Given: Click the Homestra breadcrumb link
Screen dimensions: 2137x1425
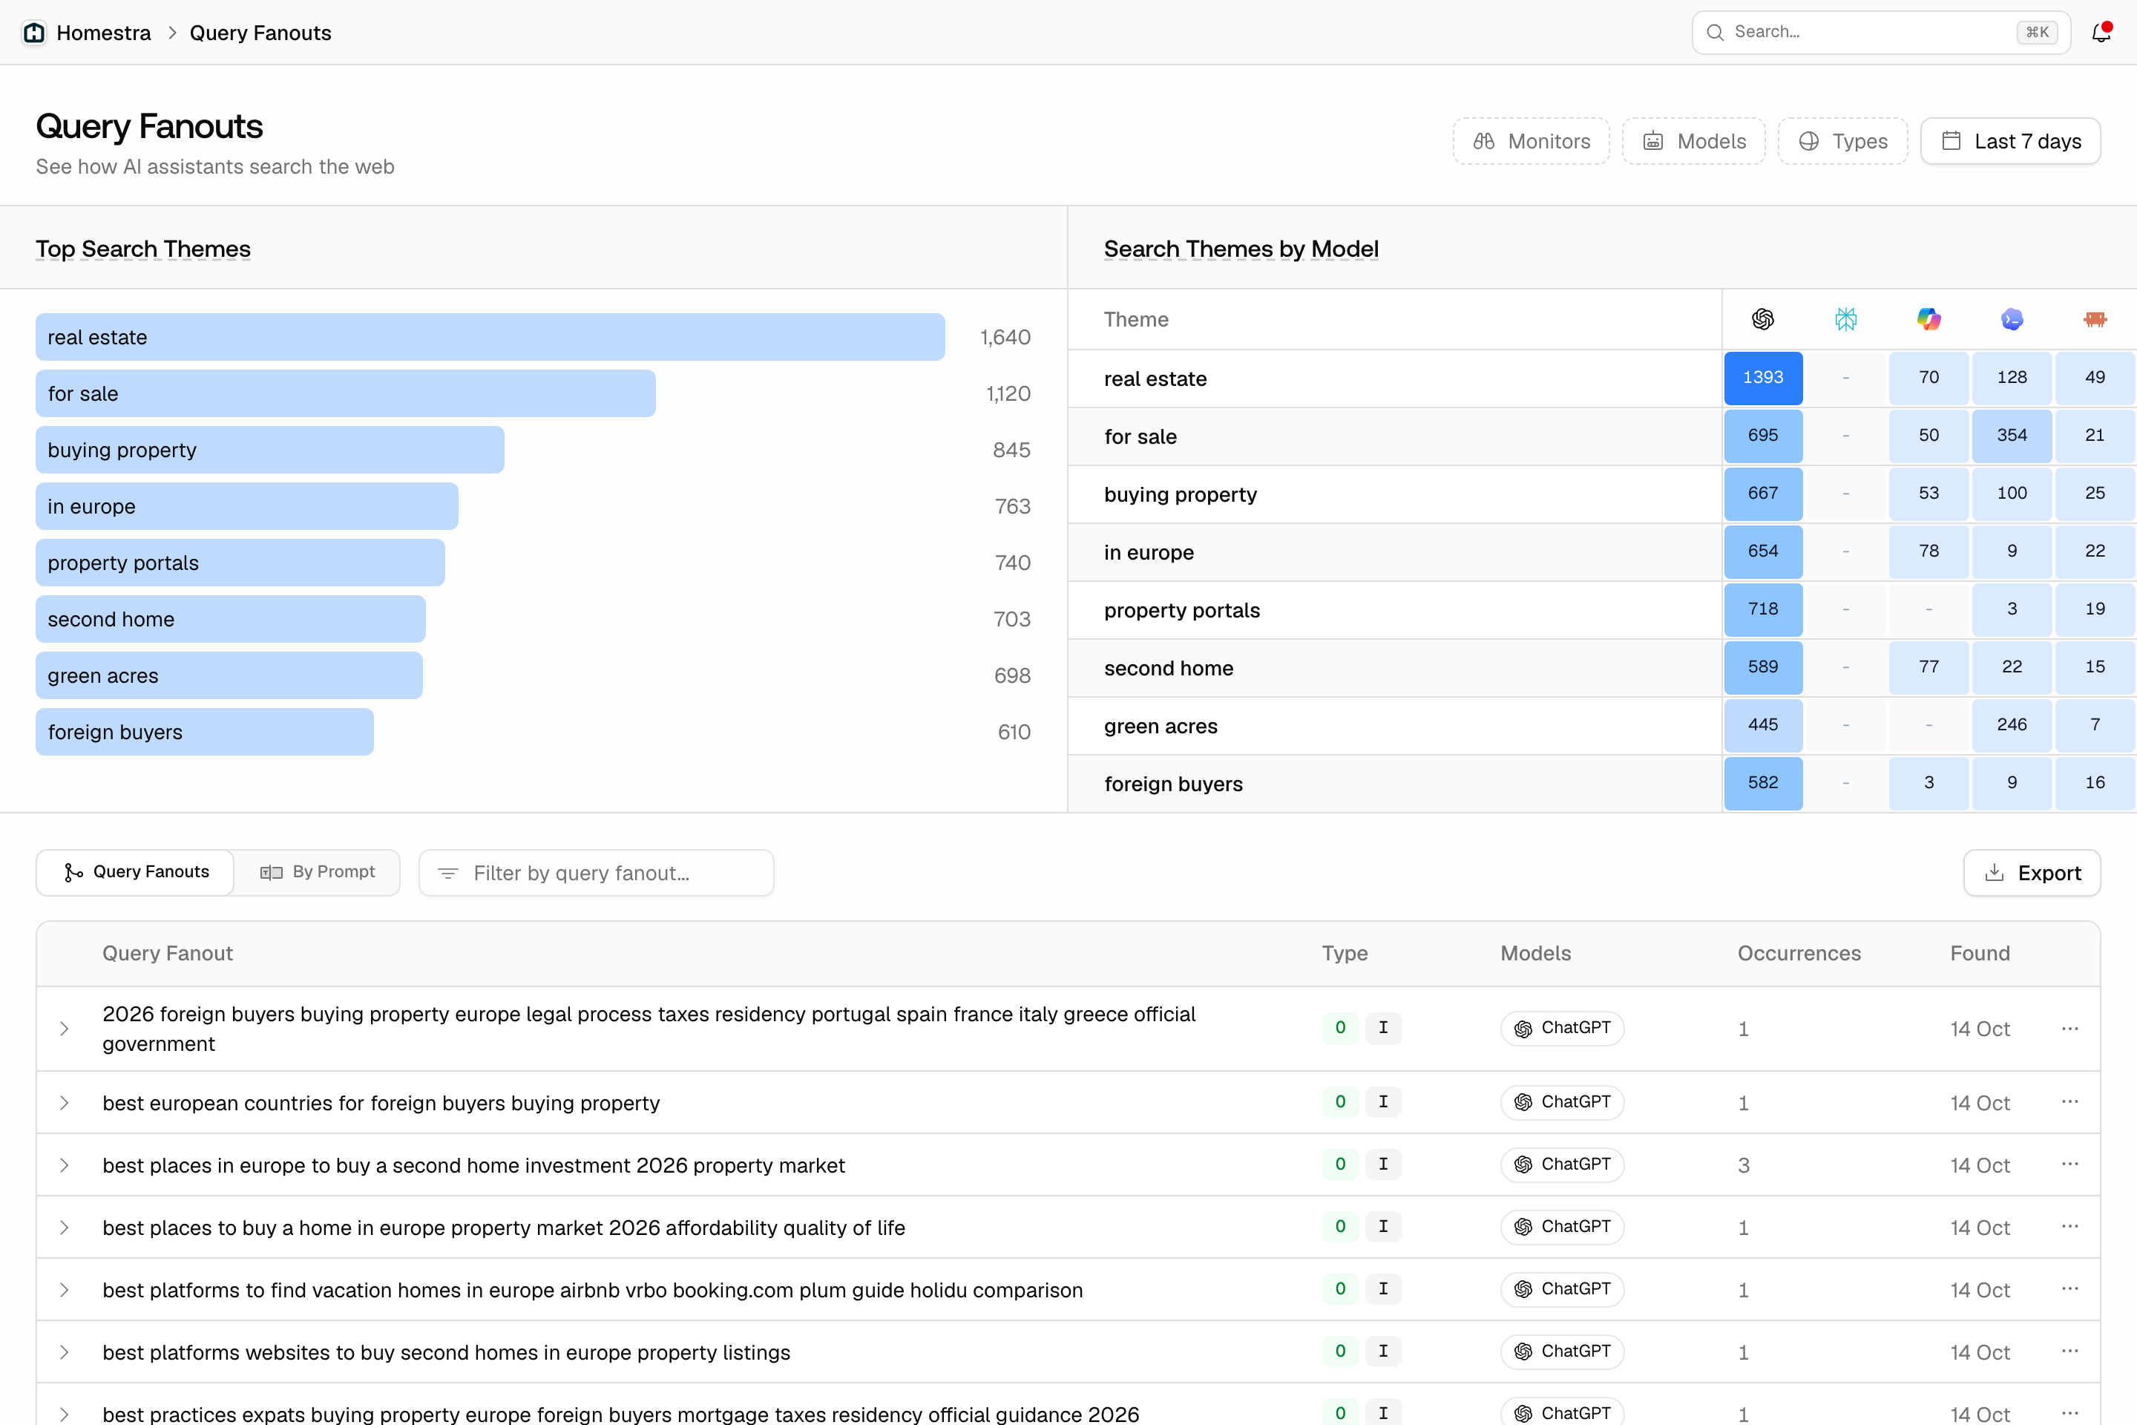Looking at the screenshot, I should 104,33.
